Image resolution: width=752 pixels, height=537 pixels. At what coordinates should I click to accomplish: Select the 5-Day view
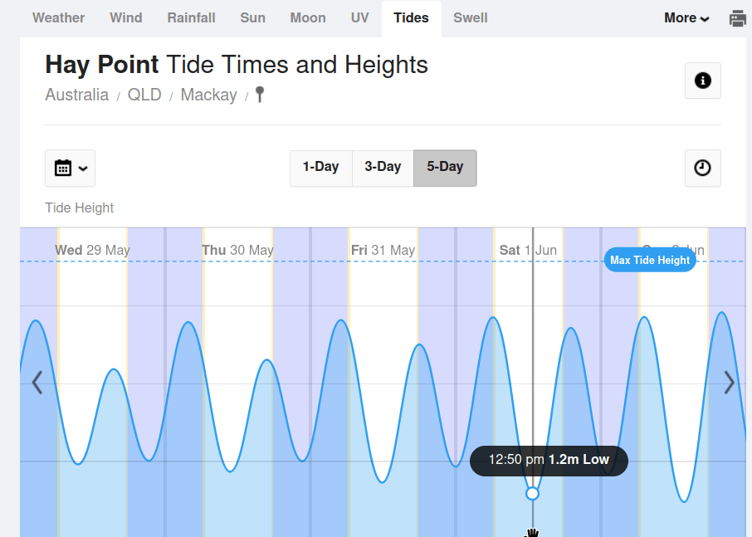click(x=445, y=167)
